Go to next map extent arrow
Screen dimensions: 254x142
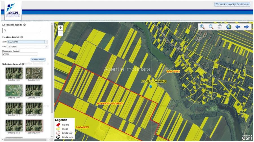pos(246,27)
